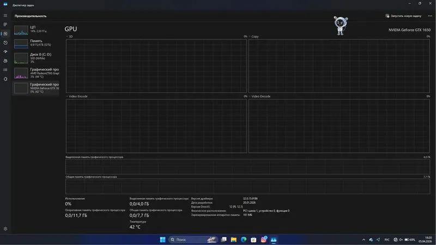
Task: Open the Processes page icon
Action: coord(5,24)
